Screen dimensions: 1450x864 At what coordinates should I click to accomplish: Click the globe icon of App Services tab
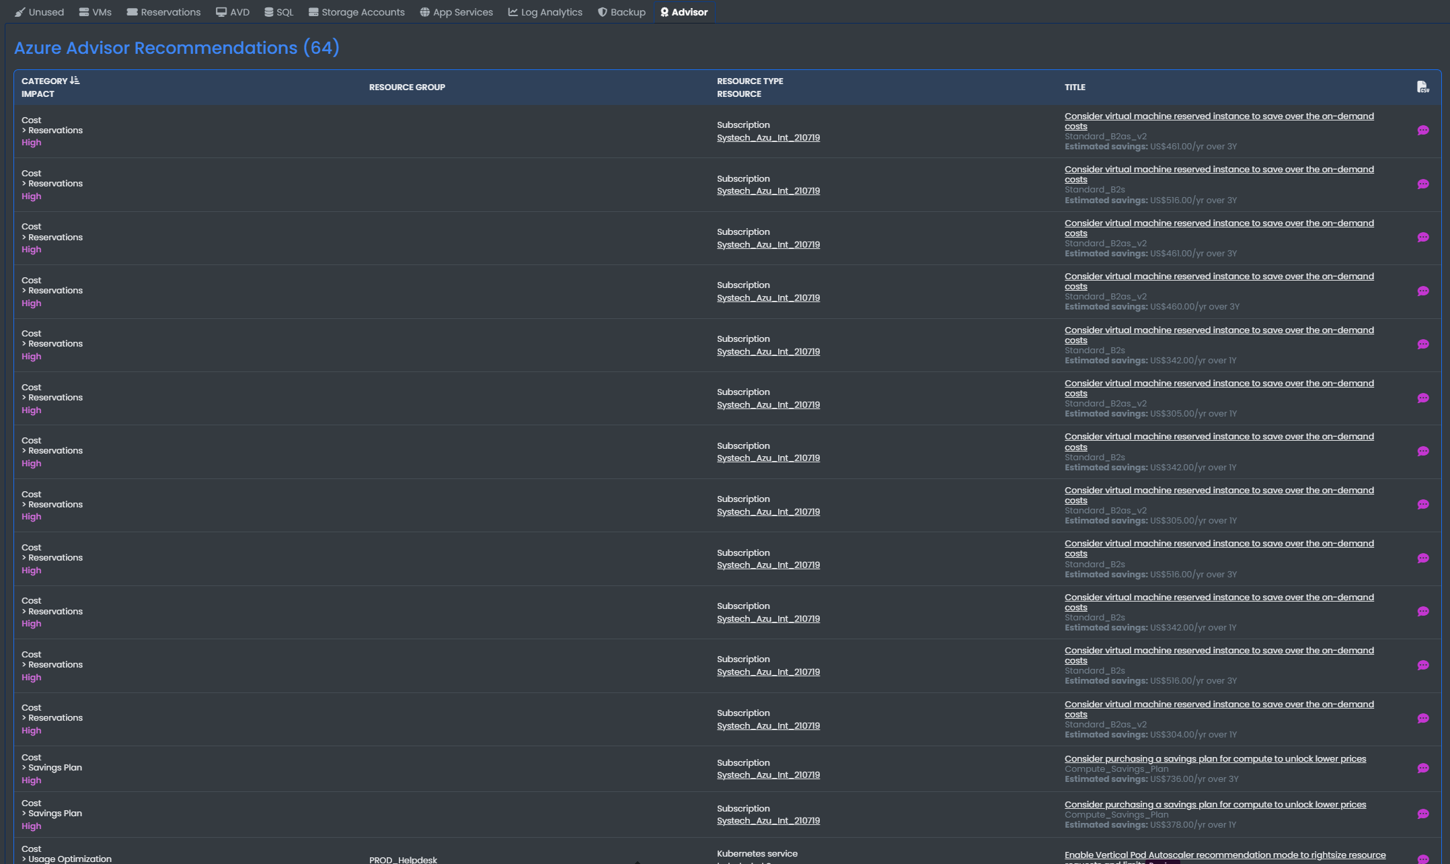click(x=424, y=12)
